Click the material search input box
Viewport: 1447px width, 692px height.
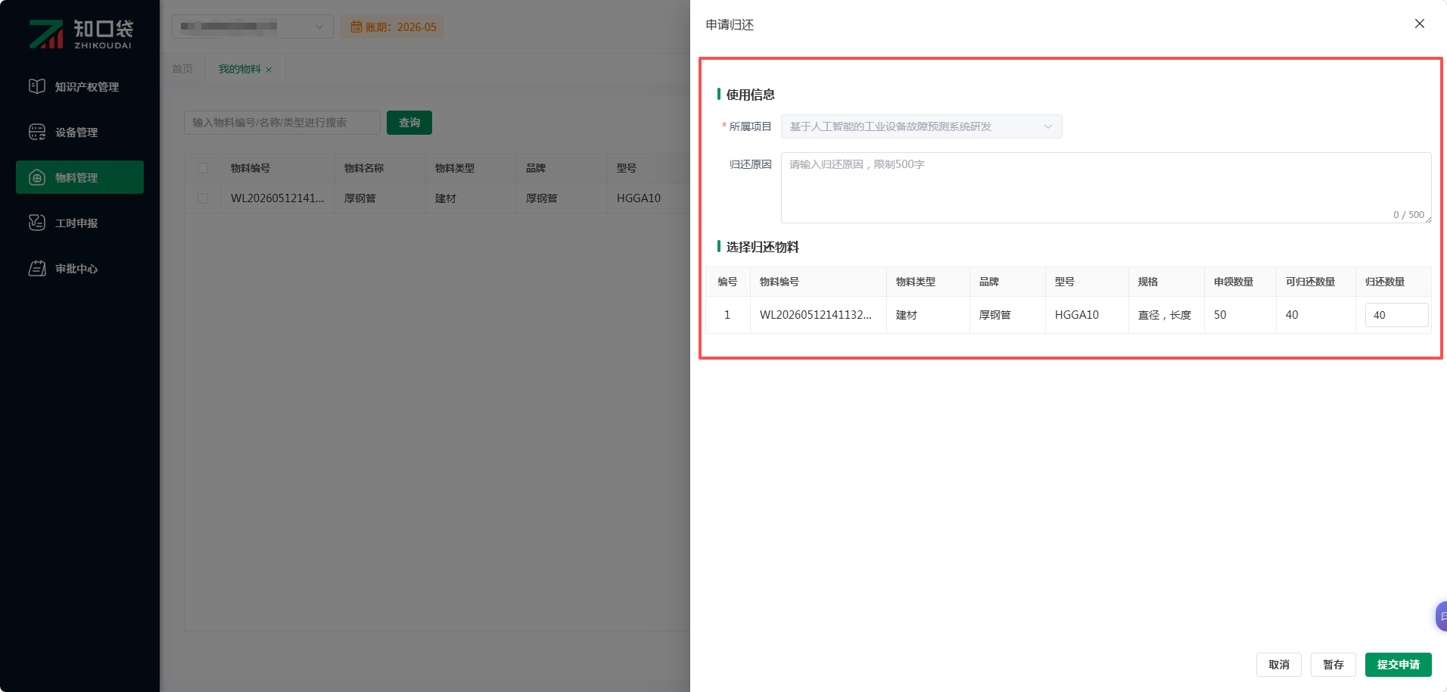click(282, 123)
